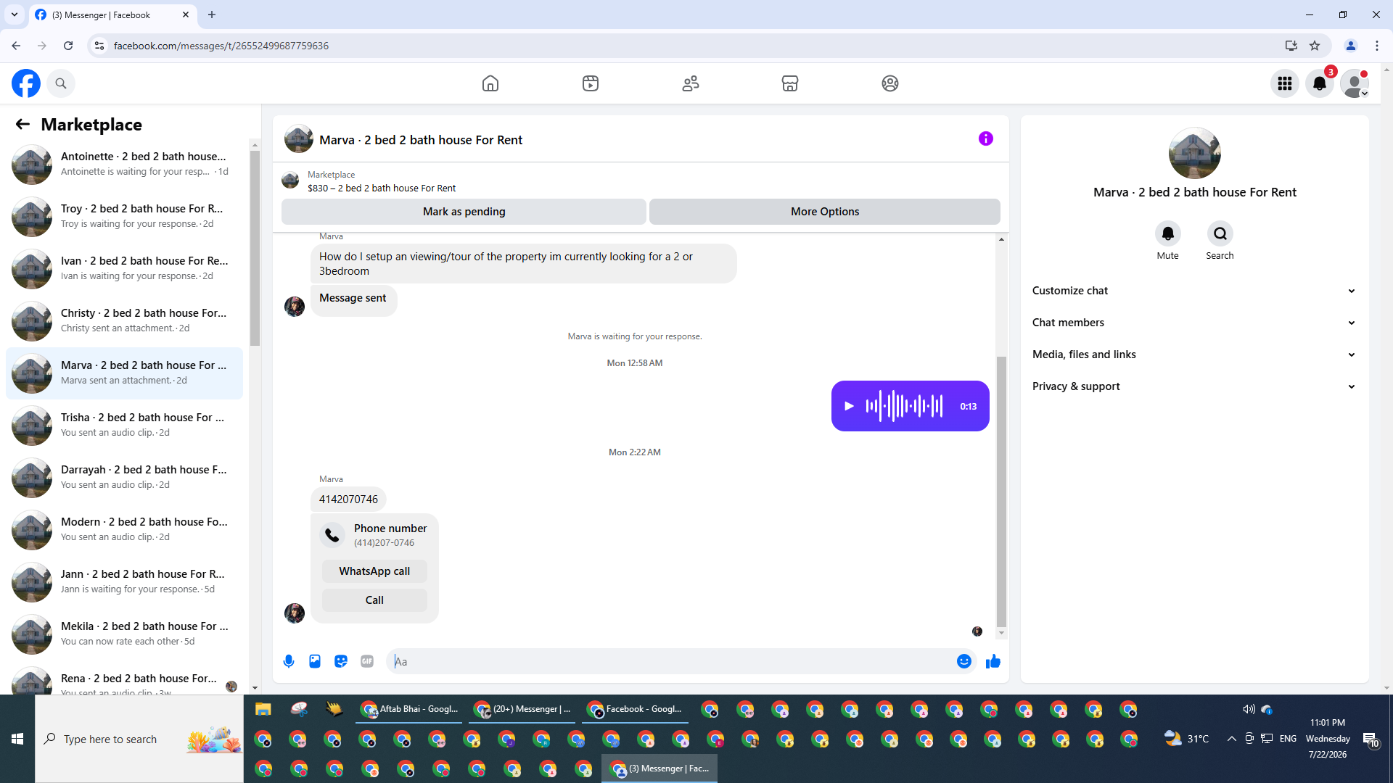This screenshot has height=783, width=1393.
Task: Go back from Marketplace with the arrow
Action: (x=22, y=124)
